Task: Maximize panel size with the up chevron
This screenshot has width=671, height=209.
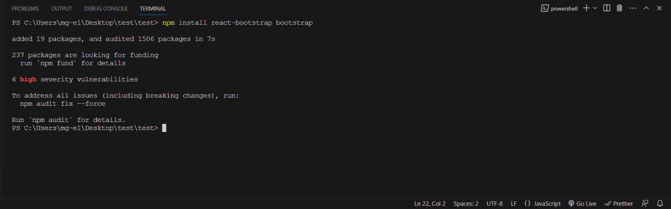Action: coord(646,8)
